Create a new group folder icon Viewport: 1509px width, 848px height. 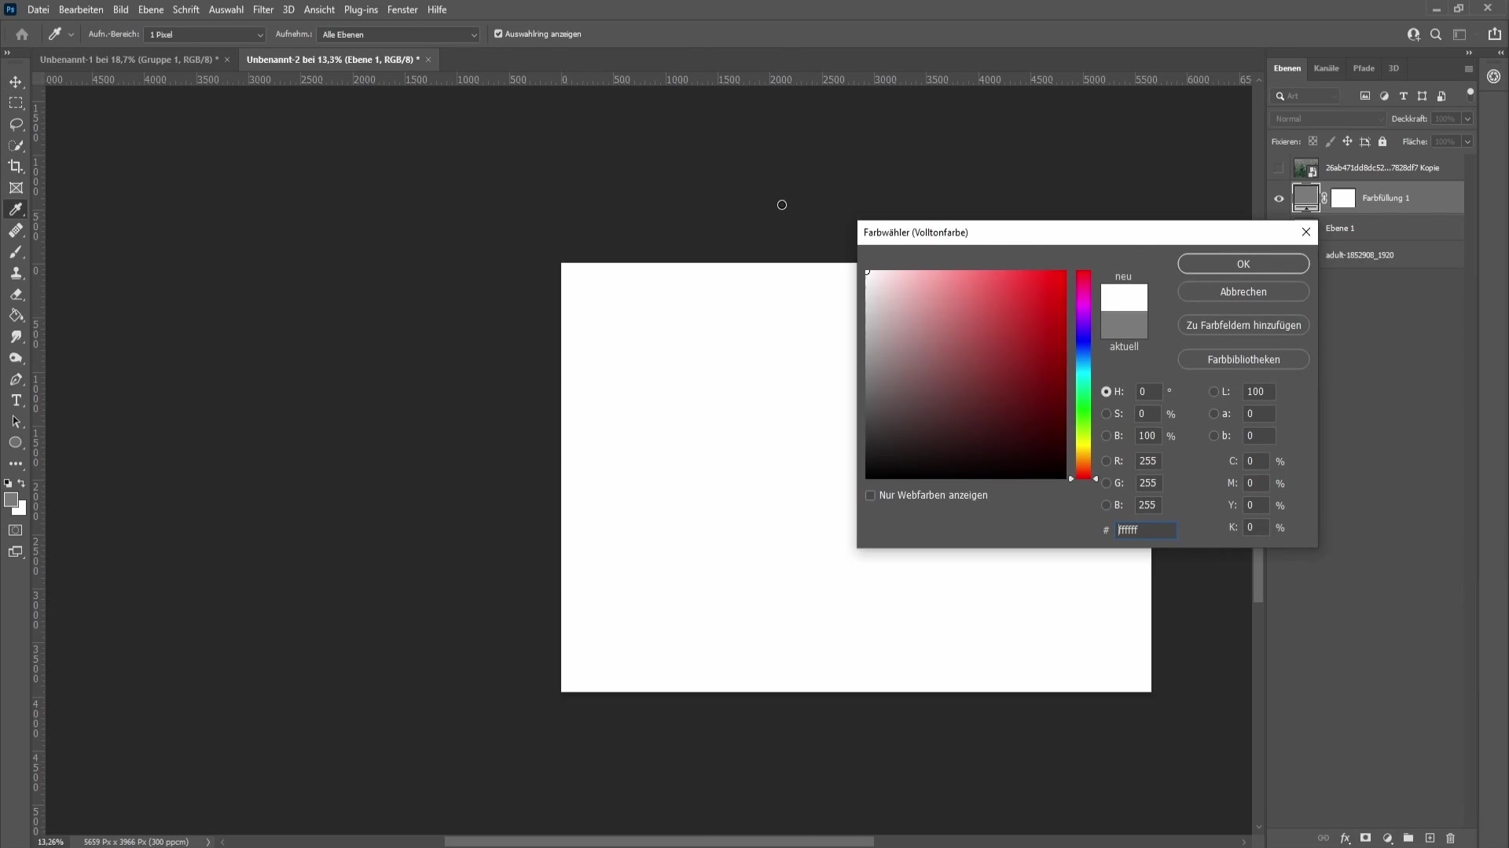(1408, 838)
